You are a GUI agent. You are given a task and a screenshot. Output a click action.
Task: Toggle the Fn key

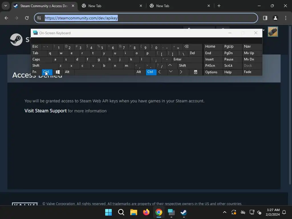[x=36, y=72]
